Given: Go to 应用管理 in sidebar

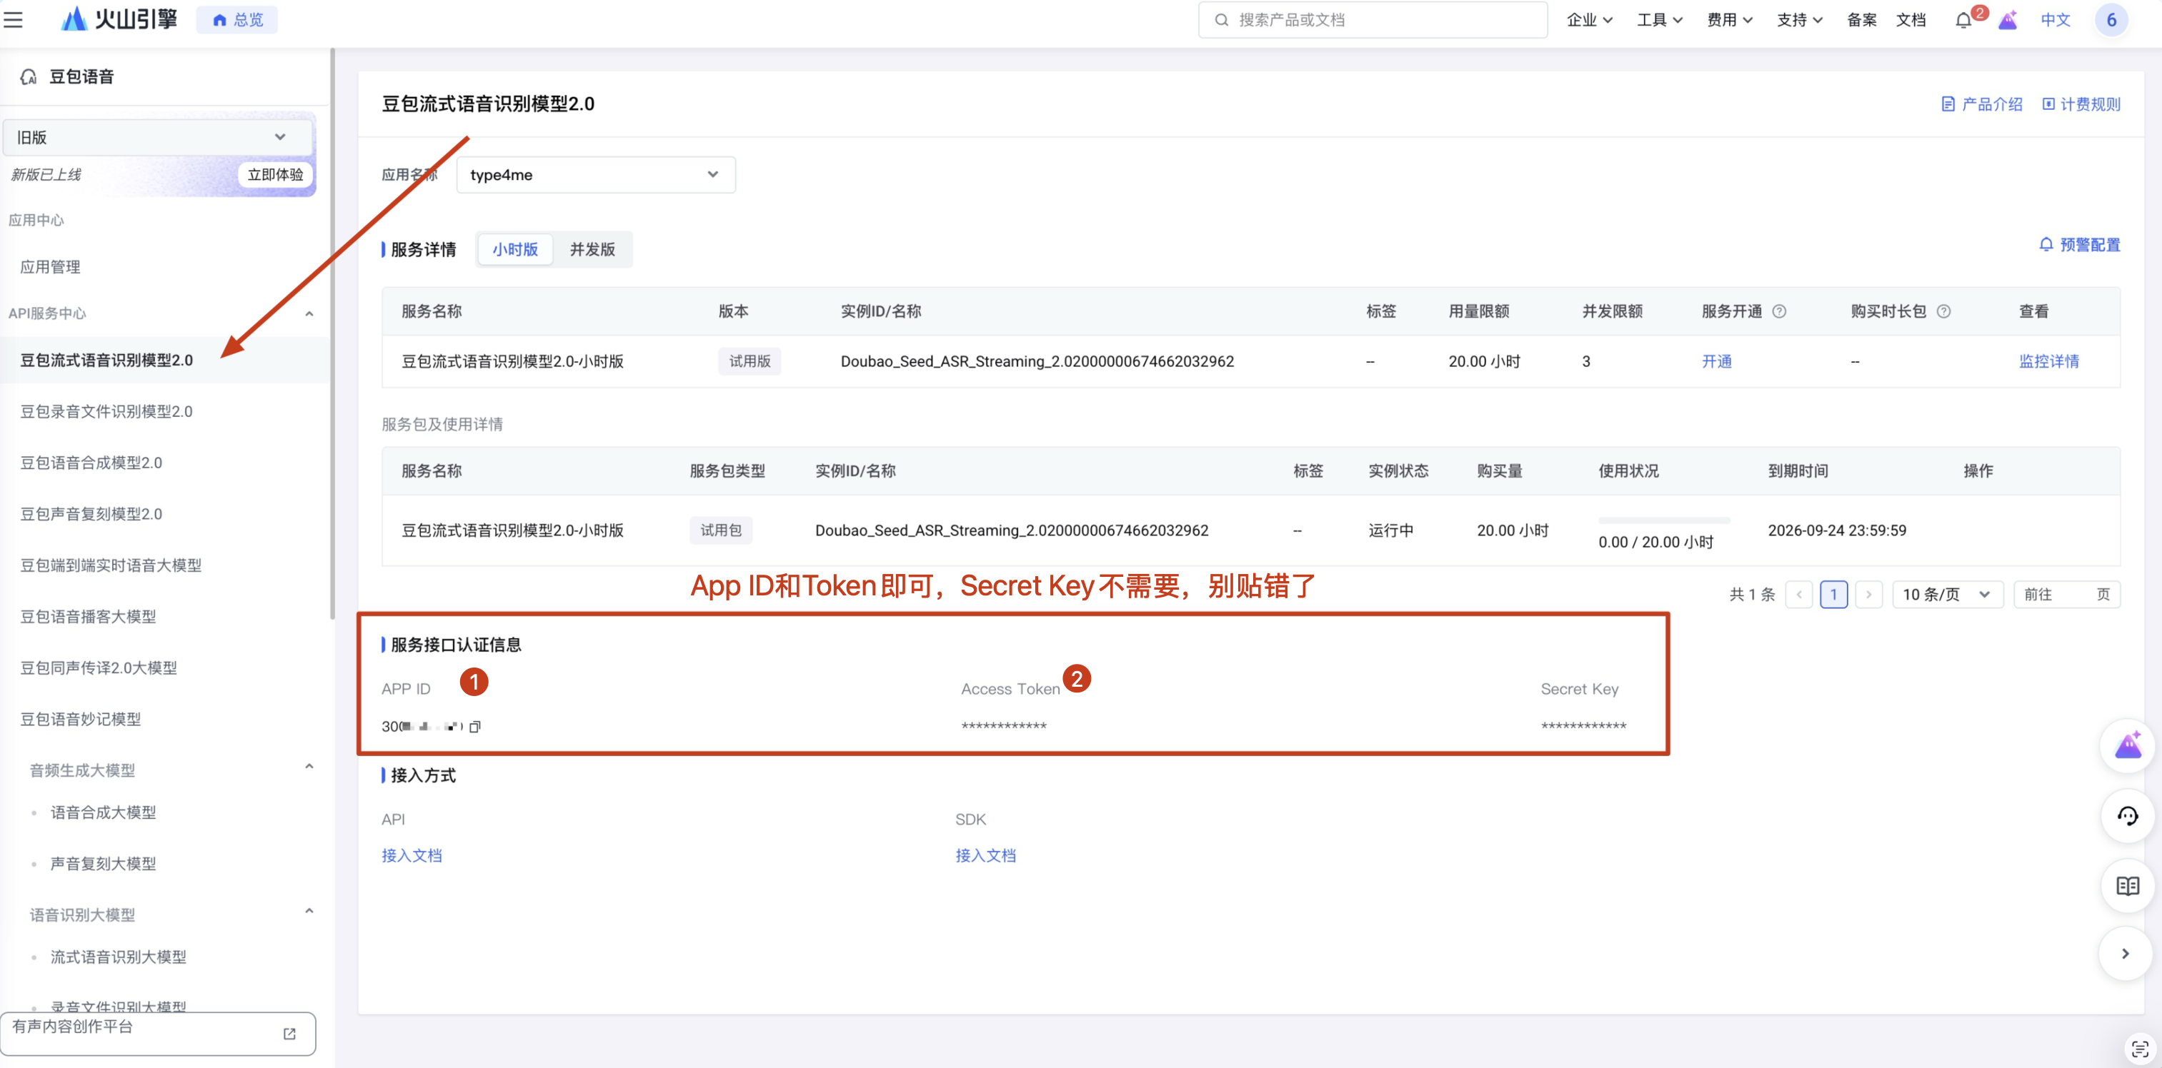Looking at the screenshot, I should point(50,266).
